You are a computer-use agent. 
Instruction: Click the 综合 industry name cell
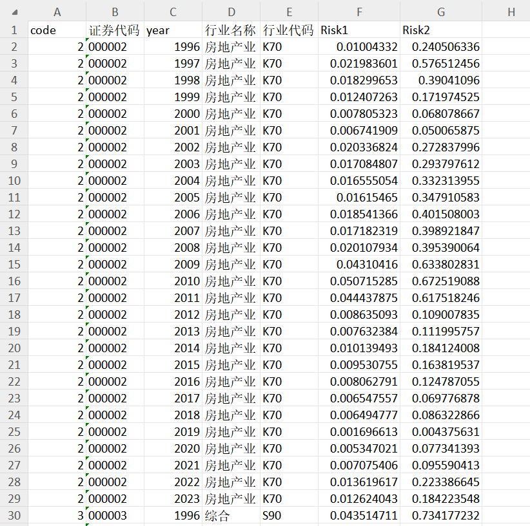tap(231, 515)
